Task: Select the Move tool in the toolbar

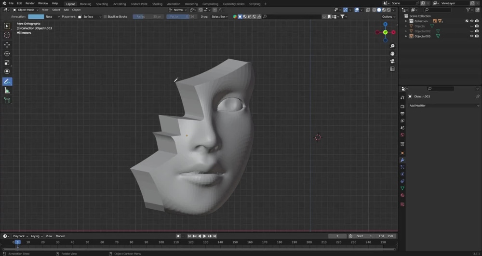Action: click(x=7, y=44)
